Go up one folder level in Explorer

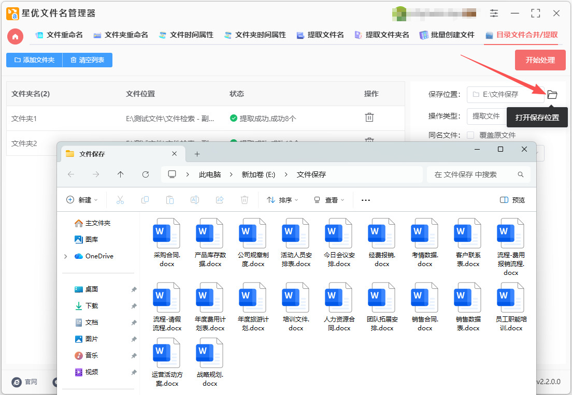coord(121,174)
